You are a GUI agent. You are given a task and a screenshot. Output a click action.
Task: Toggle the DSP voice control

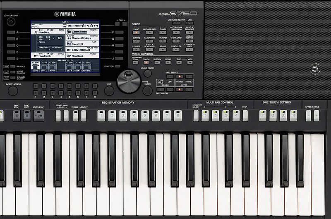[x=179, y=63]
